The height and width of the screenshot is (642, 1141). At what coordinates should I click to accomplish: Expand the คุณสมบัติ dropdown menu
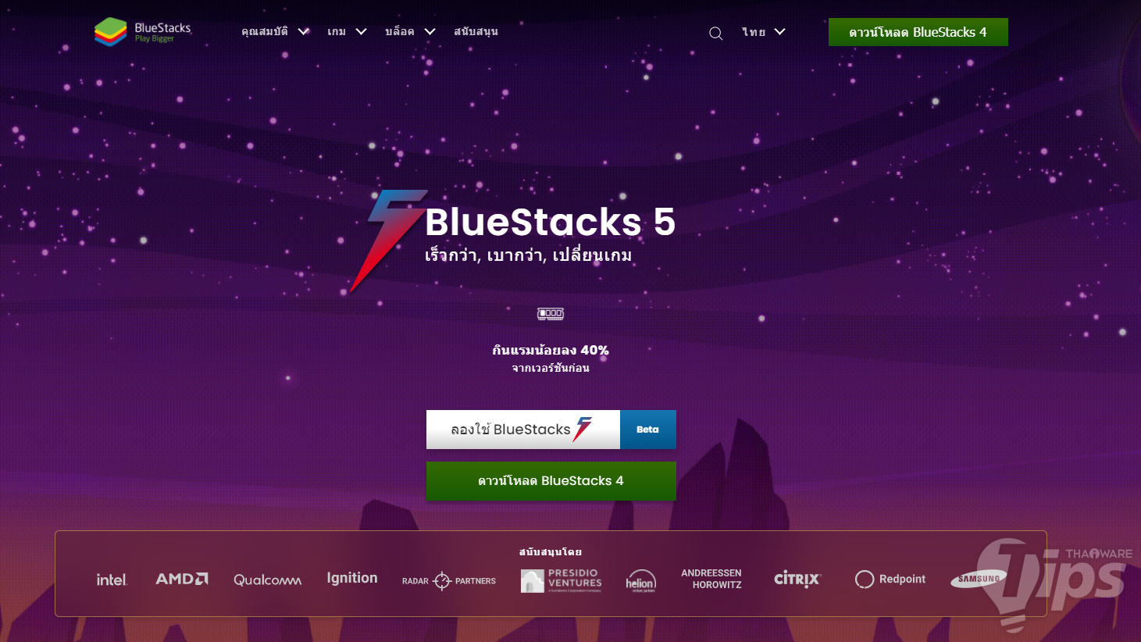point(276,32)
